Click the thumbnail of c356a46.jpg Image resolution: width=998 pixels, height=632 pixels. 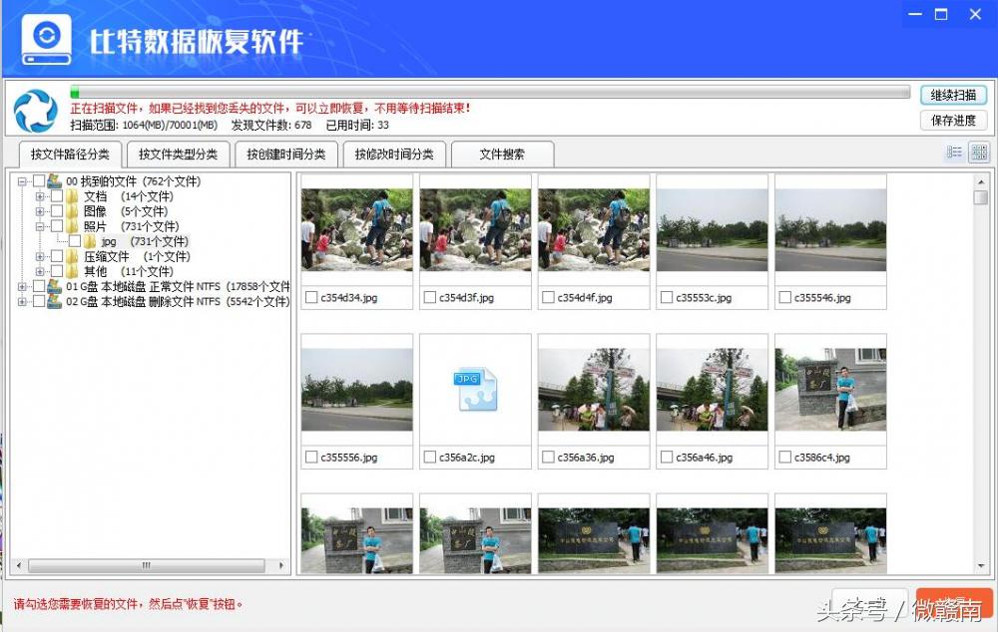712,390
